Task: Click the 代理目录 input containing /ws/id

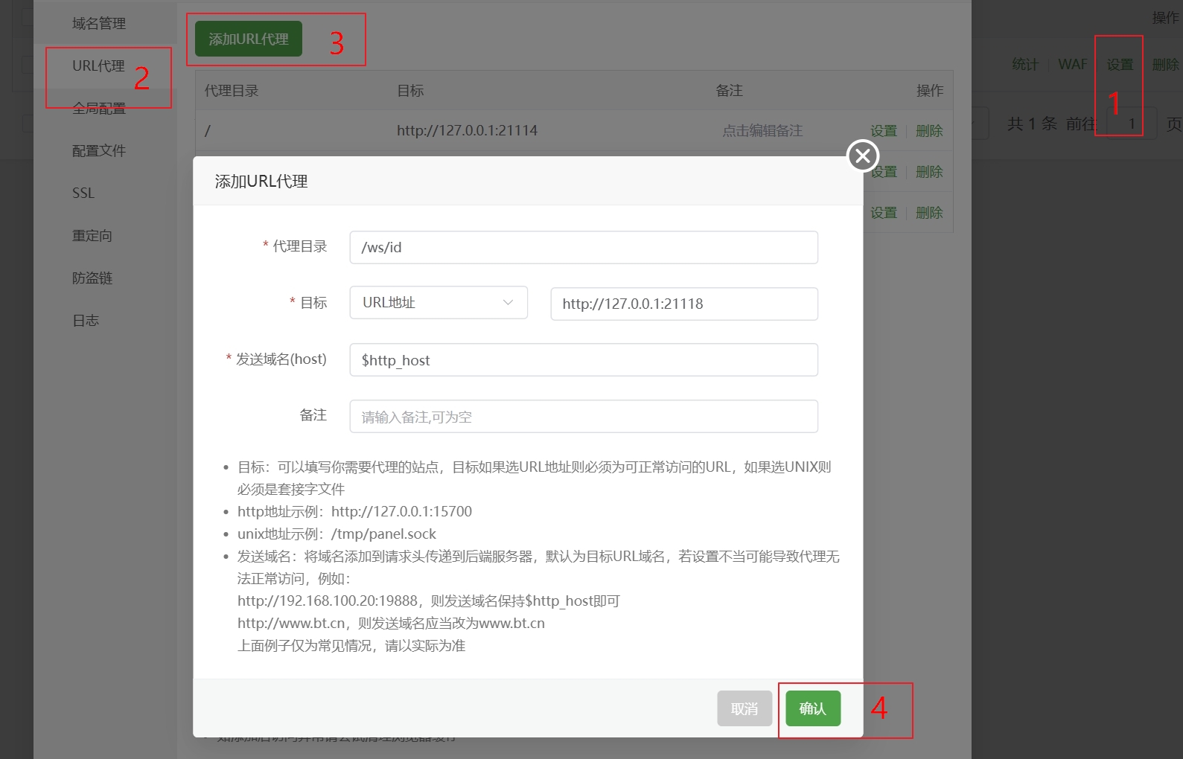Action: (x=584, y=247)
